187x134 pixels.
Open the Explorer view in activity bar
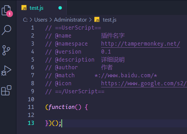tap(6, 10)
